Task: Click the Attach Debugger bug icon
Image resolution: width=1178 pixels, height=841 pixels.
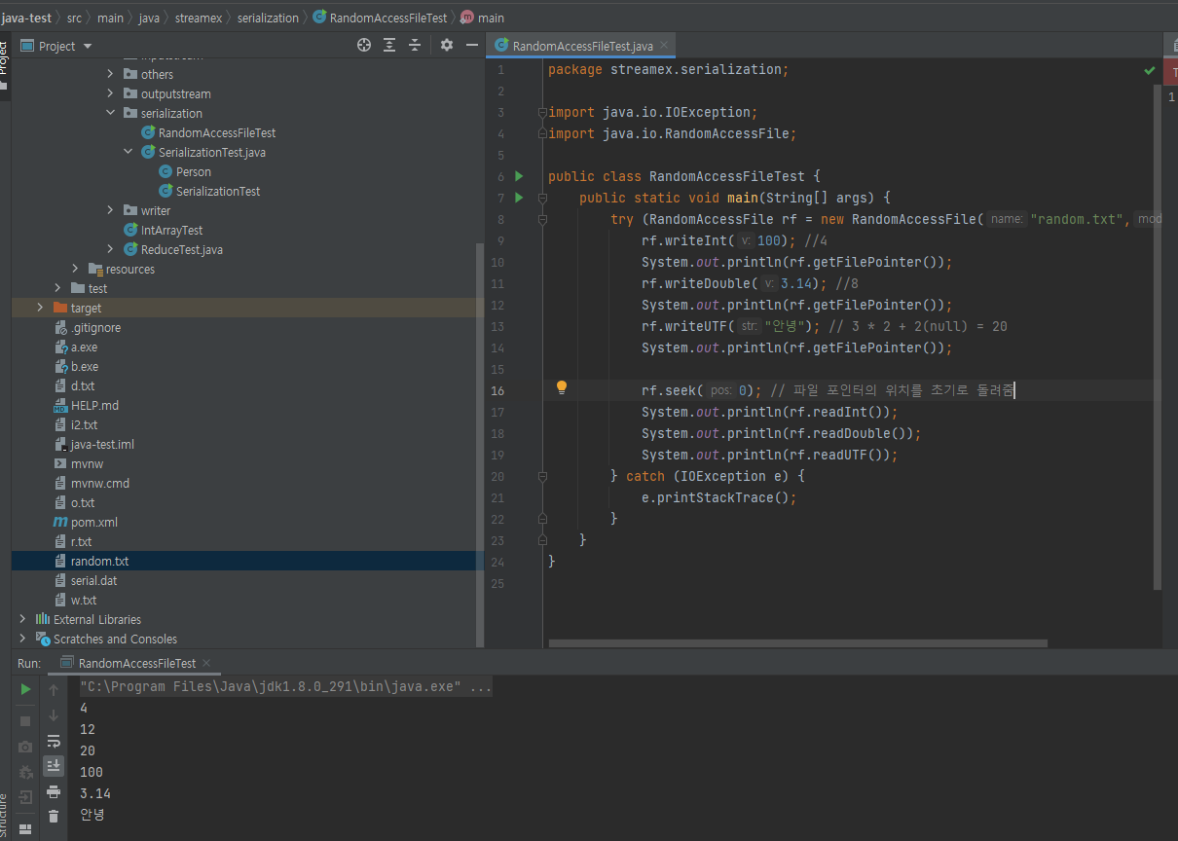Action: pyautogui.click(x=25, y=772)
